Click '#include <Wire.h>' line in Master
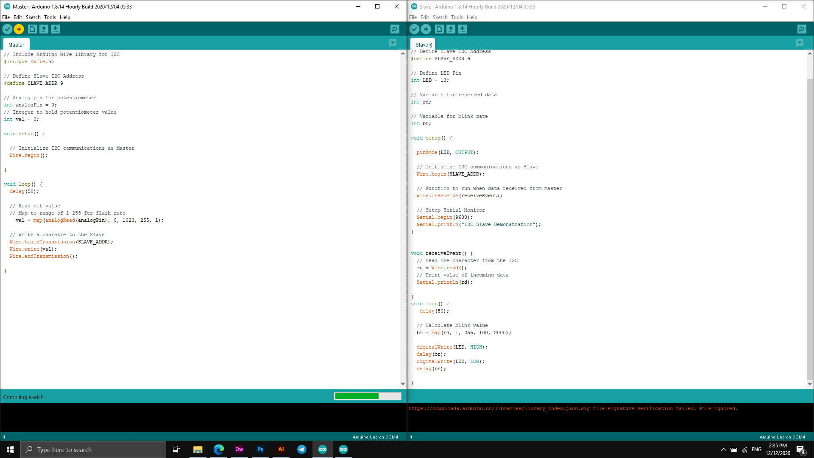 coord(29,62)
